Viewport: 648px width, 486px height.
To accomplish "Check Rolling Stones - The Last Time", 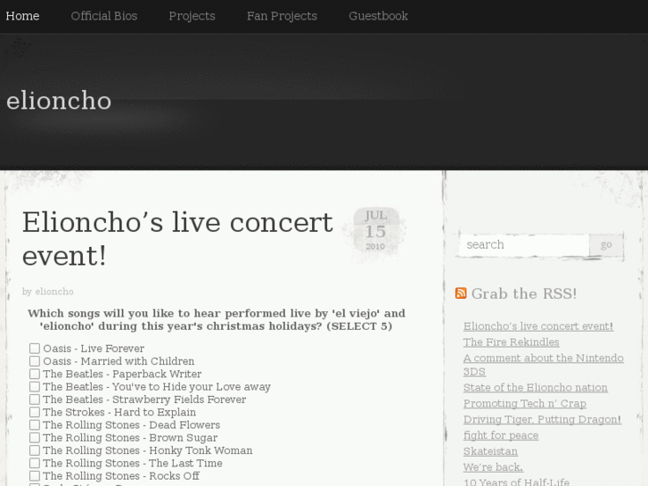I will coord(35,463).
